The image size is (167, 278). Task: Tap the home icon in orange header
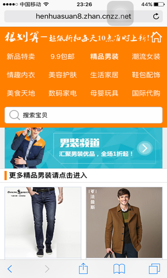point(156,37)
